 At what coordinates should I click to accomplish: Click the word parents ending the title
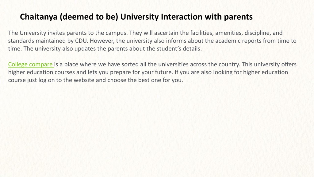point(238,17)
